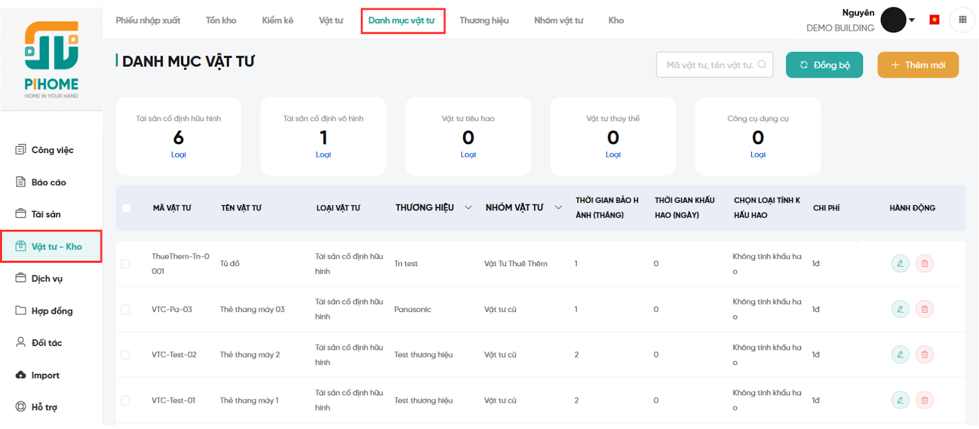
Task: Click the Thêm mới button
Action: click(918, 65)
